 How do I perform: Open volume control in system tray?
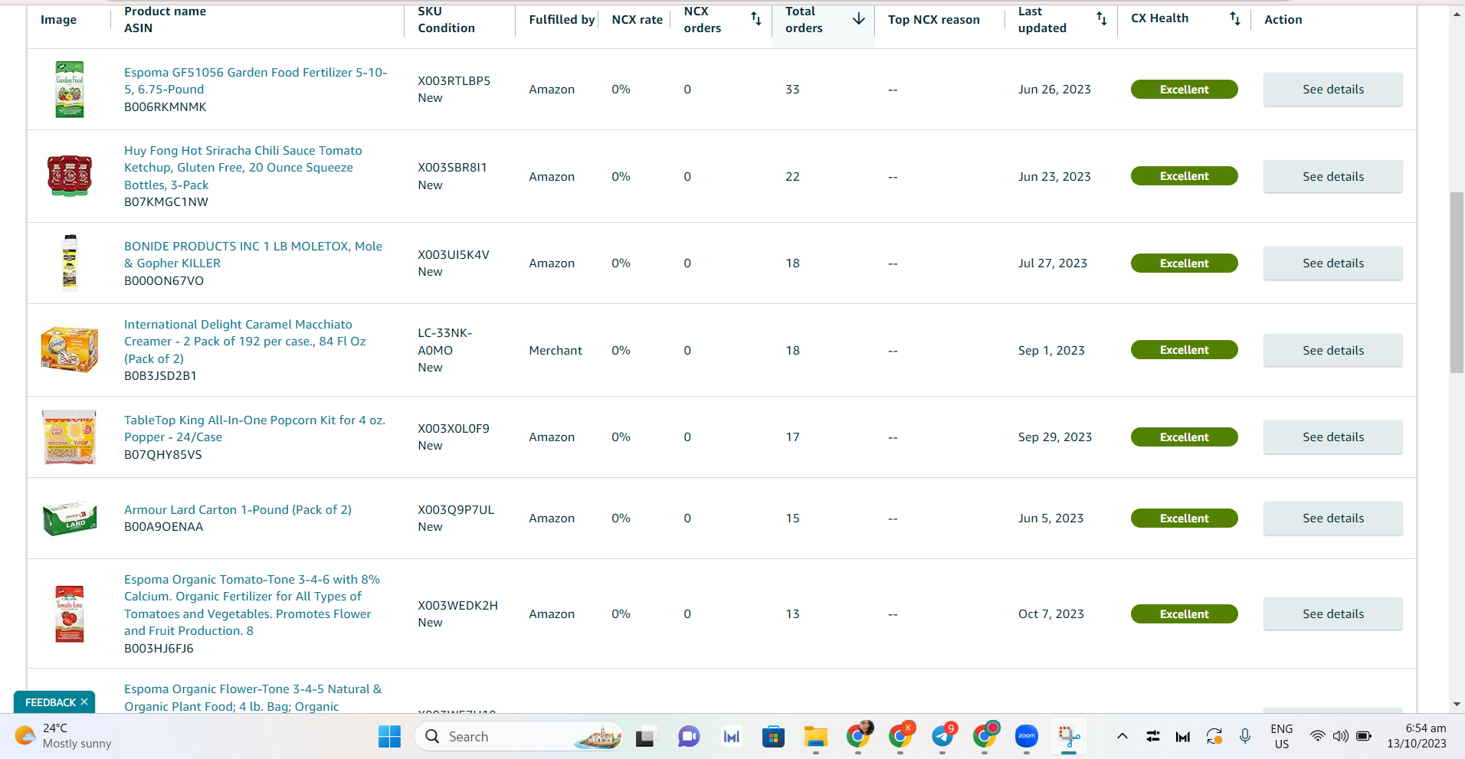click(x=1340, y=737)
